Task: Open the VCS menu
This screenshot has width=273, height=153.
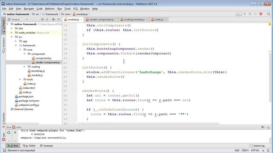Action: point(75,8)
